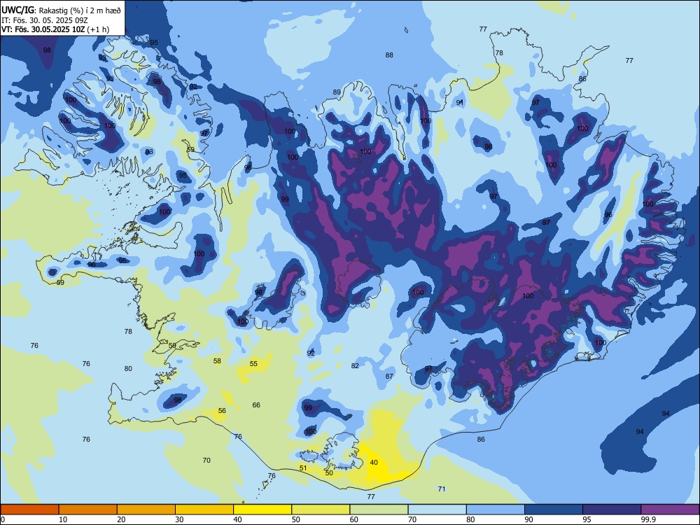Screen dimensions: 700x525
Task: Click the map value '87'
Action: [x=389, y=377]
